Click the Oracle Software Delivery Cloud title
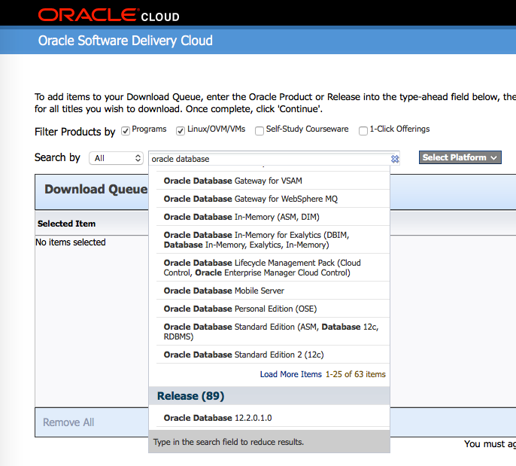This screenshot has width=516, height=466. tap(126, 41)
